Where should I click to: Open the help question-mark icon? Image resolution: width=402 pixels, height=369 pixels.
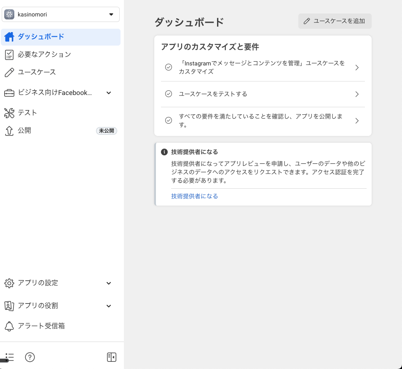29,357
